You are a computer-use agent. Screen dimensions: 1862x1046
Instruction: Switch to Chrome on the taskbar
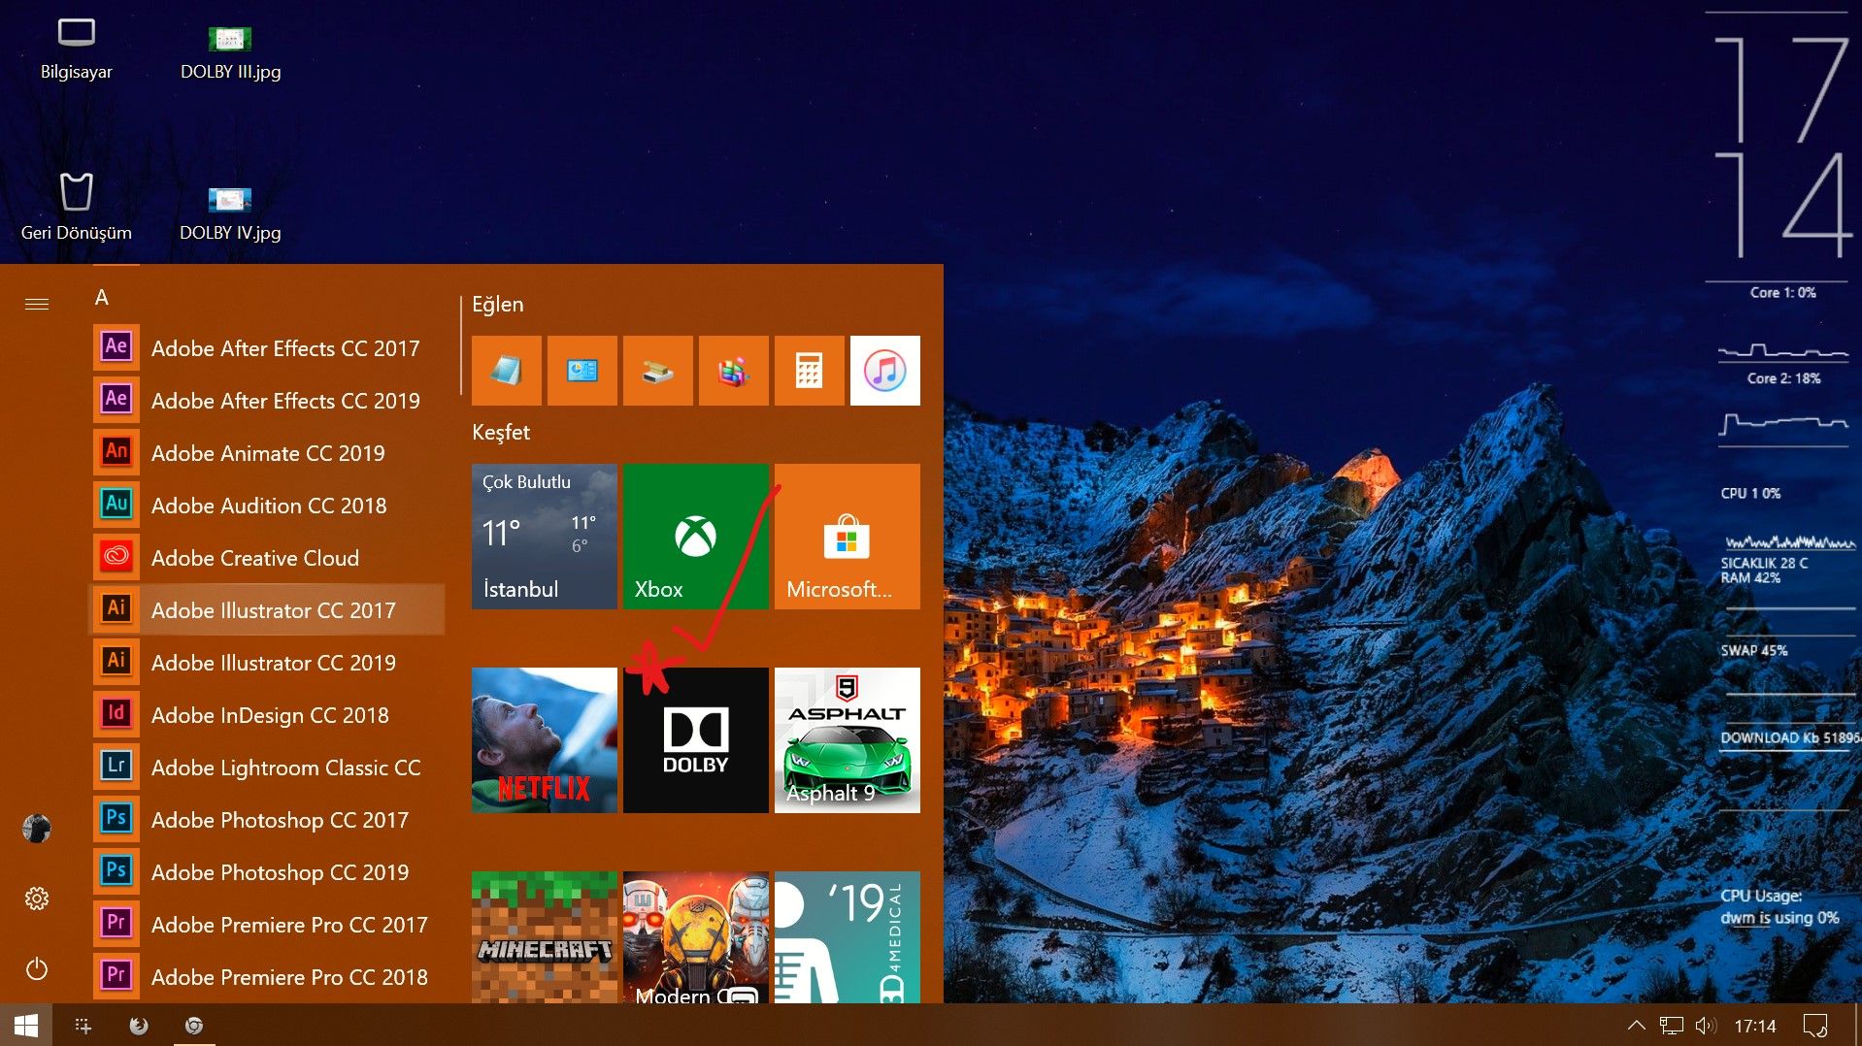coord(194,1026)
